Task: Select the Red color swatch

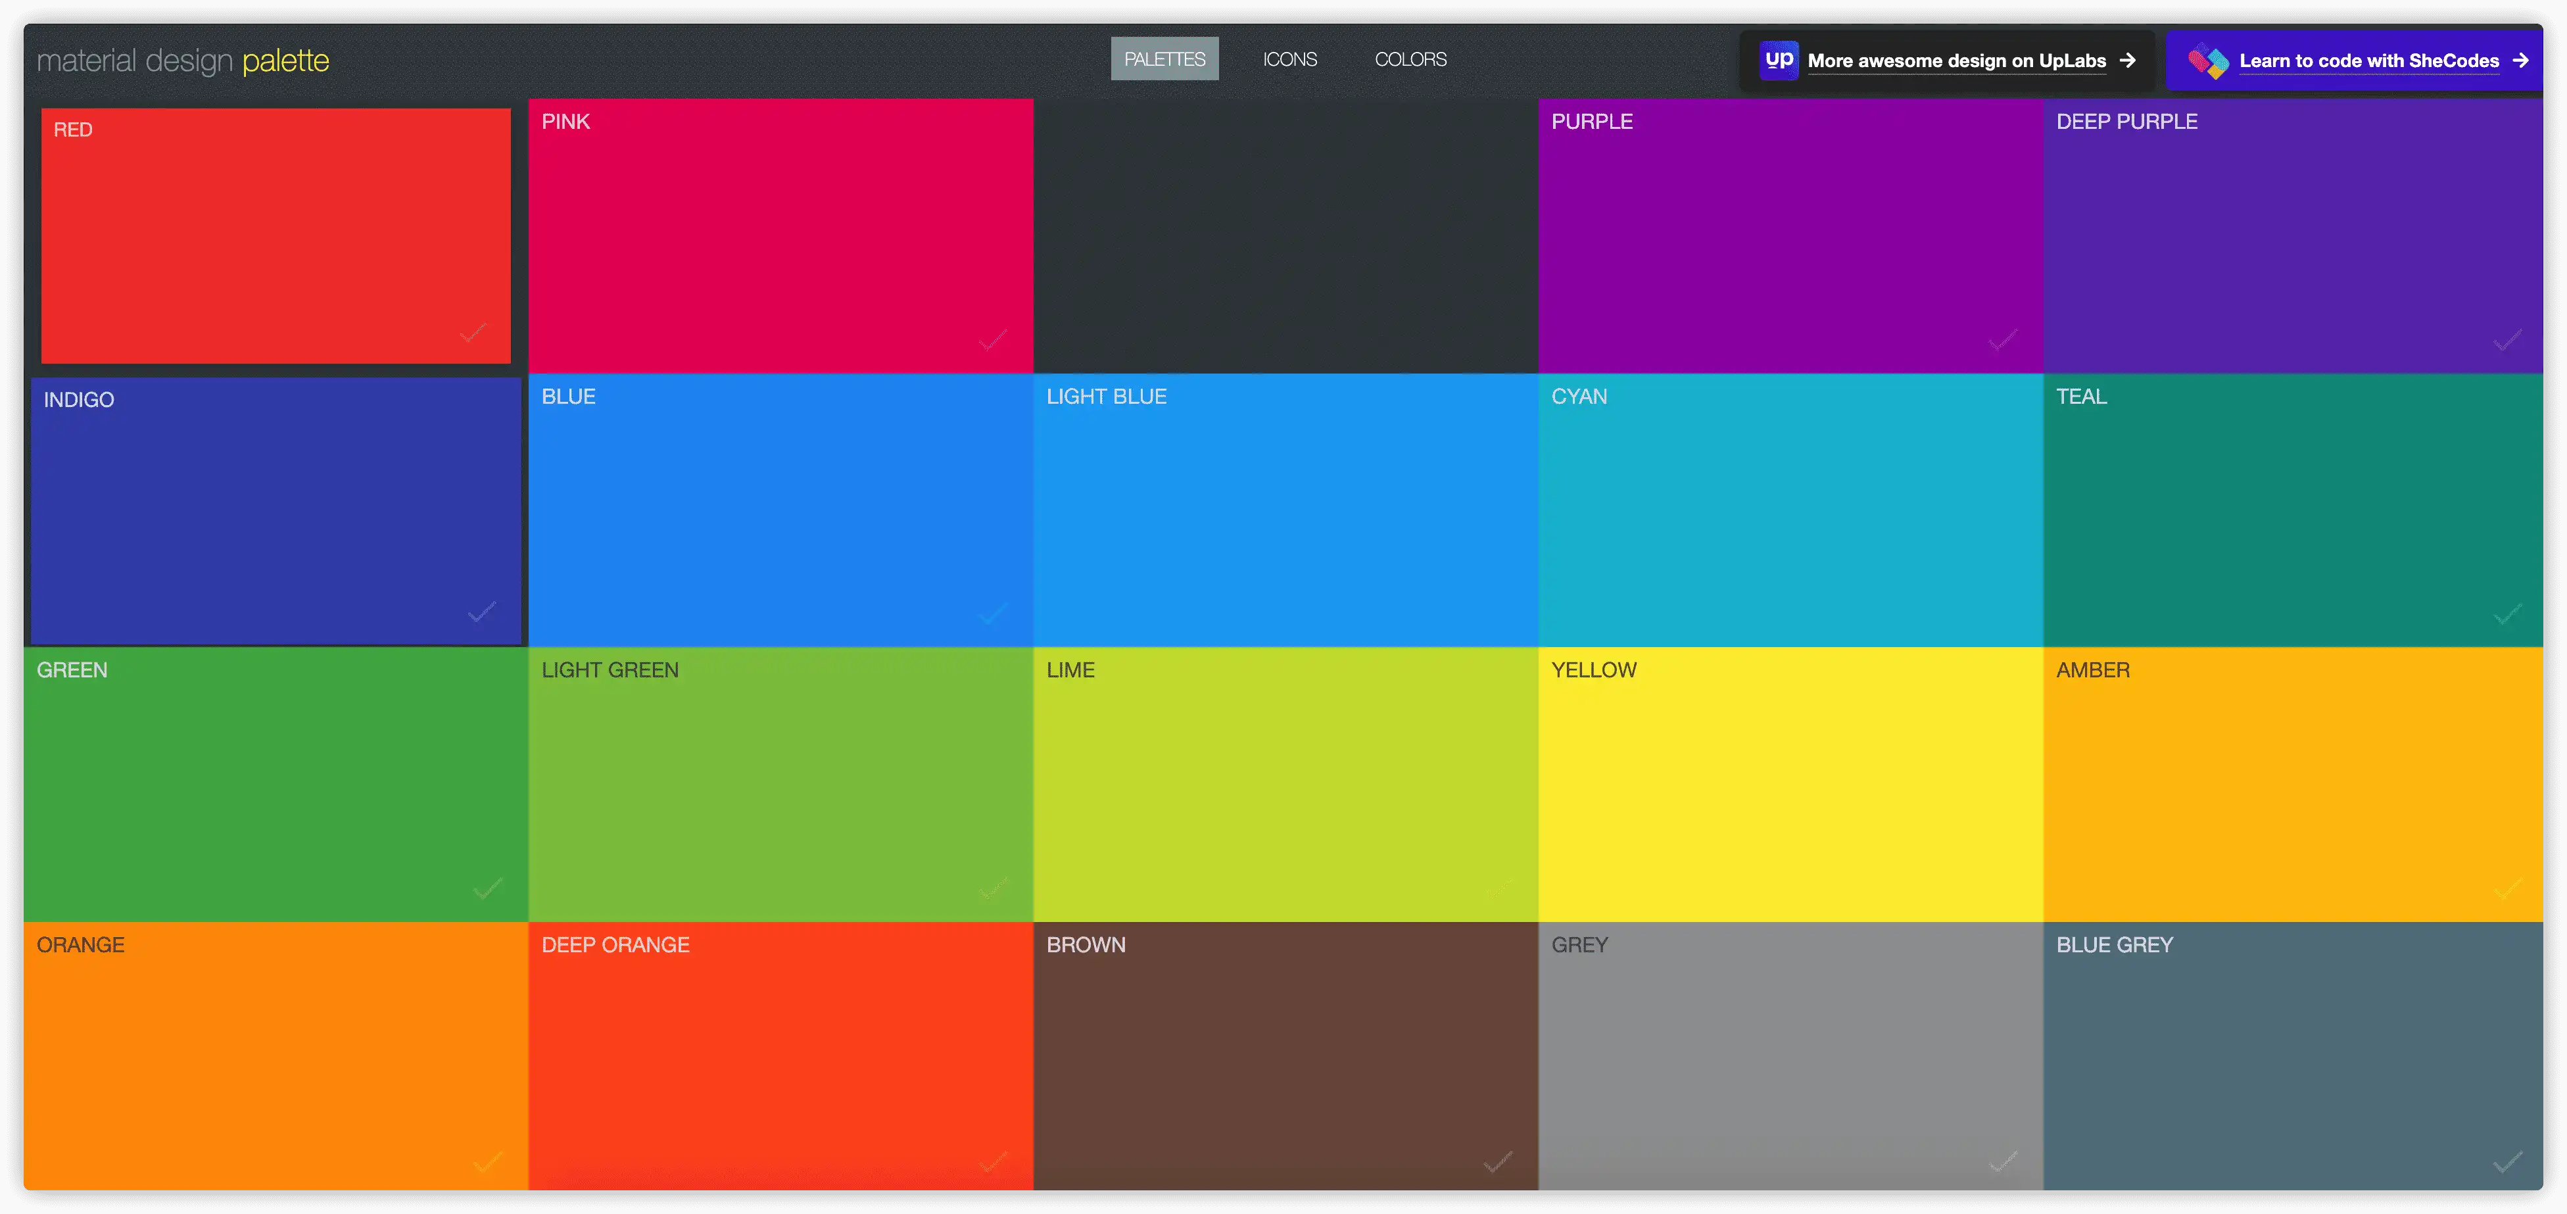Action: pos(276,236)
